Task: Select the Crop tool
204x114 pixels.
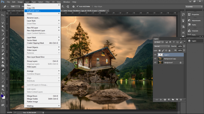Action: [3, 31]
